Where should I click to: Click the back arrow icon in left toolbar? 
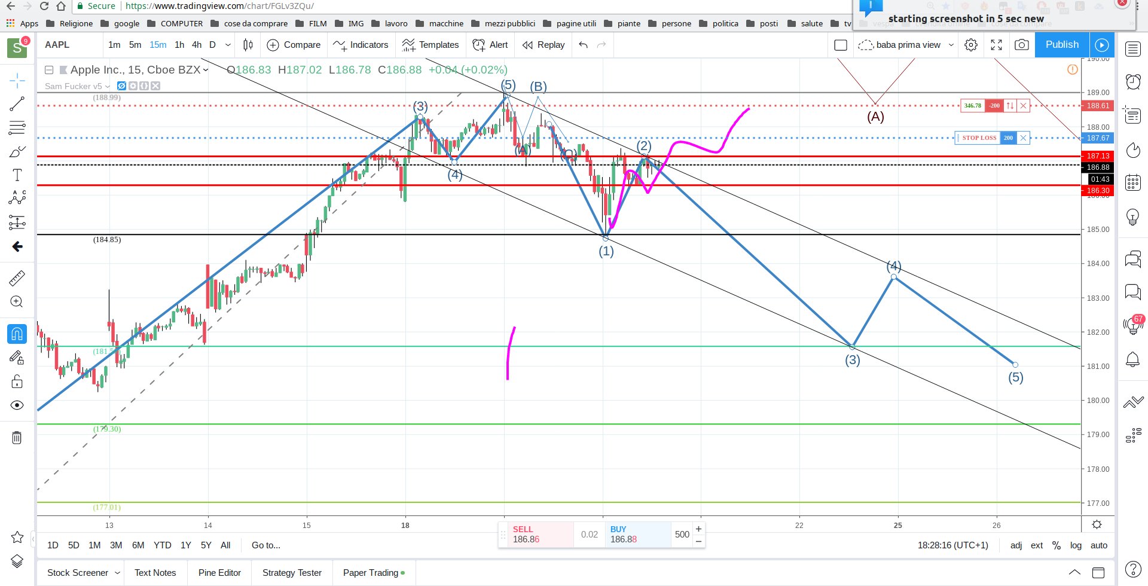pos(17,246)
